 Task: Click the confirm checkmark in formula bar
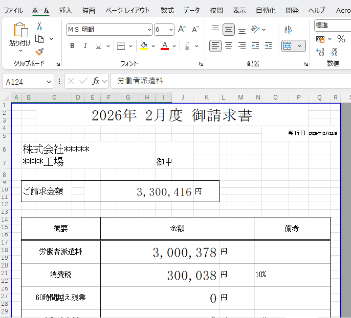pos(83,81)
